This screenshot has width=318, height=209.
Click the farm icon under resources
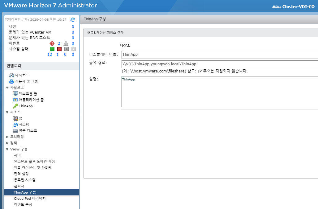pos(15,118)
